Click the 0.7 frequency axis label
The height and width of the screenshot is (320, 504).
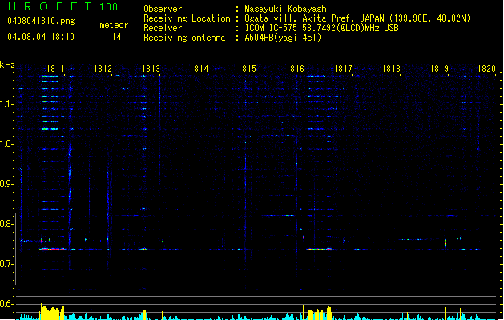[x=6, y=264]
